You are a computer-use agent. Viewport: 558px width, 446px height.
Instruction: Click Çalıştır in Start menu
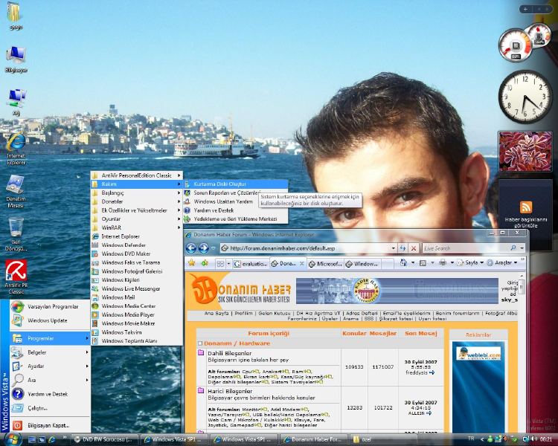(50, 408)
